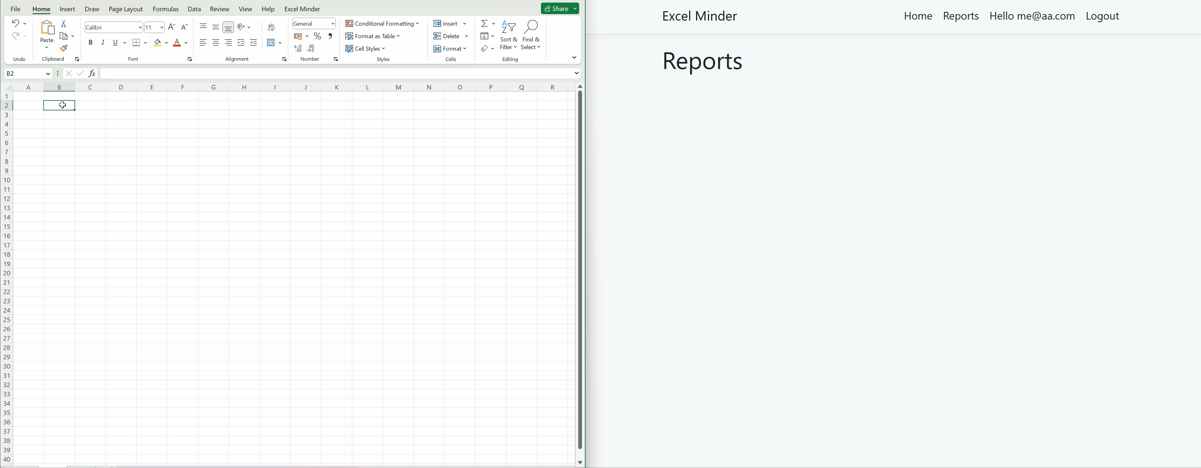
Task: Click the green Share button
Action: click(556, 9)
